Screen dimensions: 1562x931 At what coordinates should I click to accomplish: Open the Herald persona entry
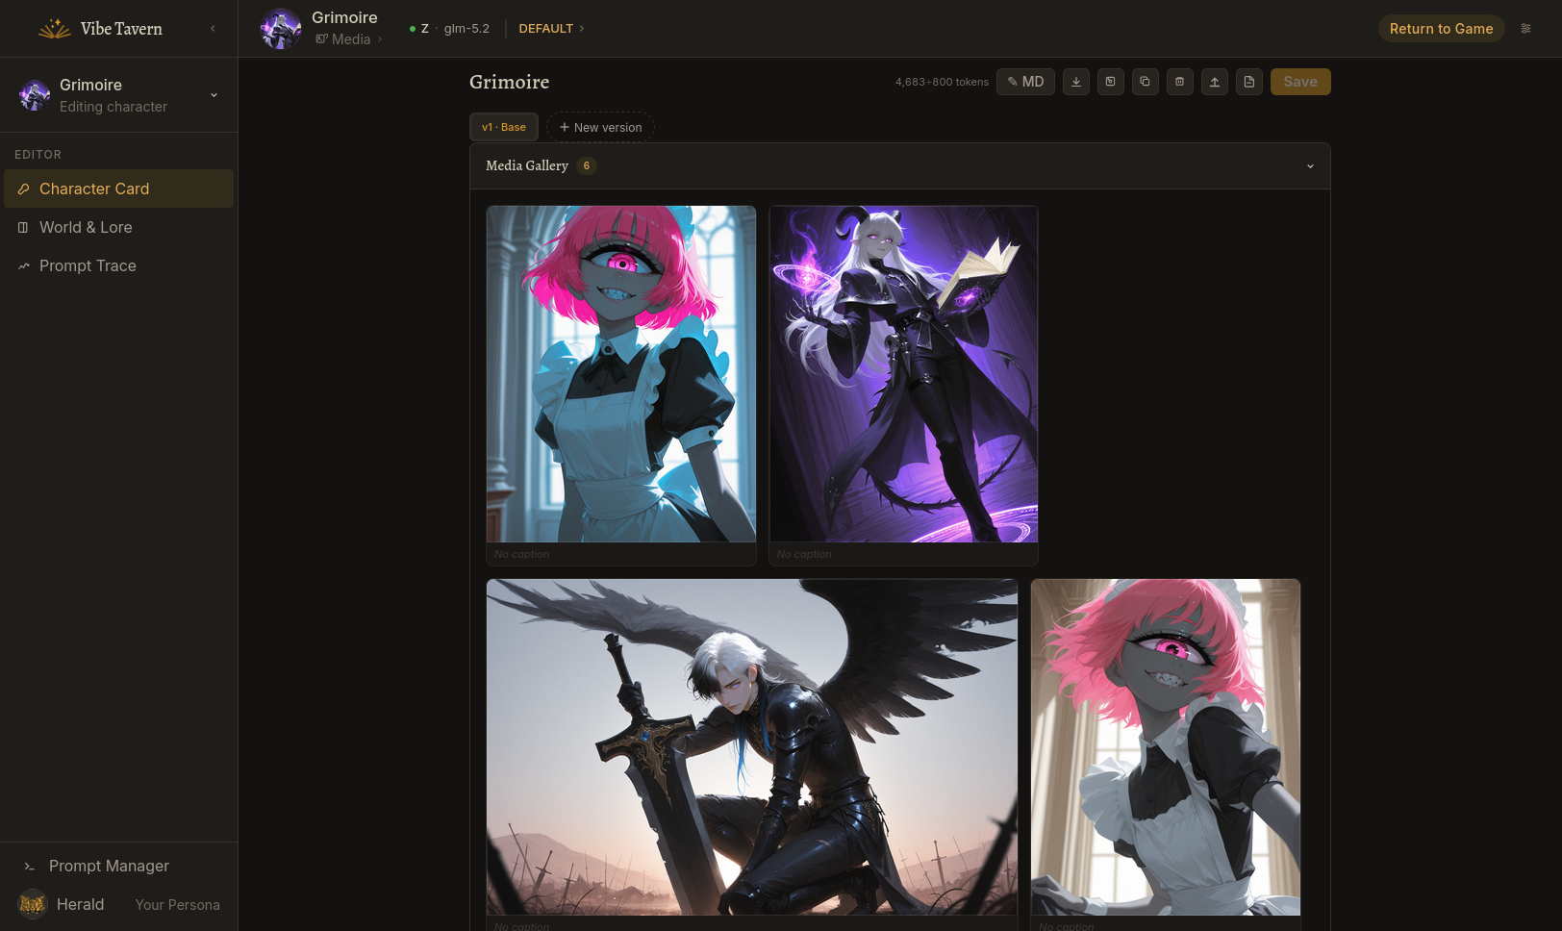(x=119, y=904)
